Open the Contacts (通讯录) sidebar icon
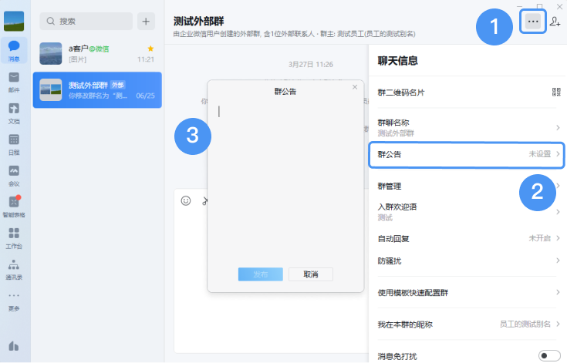 click(x=14, y=270)
